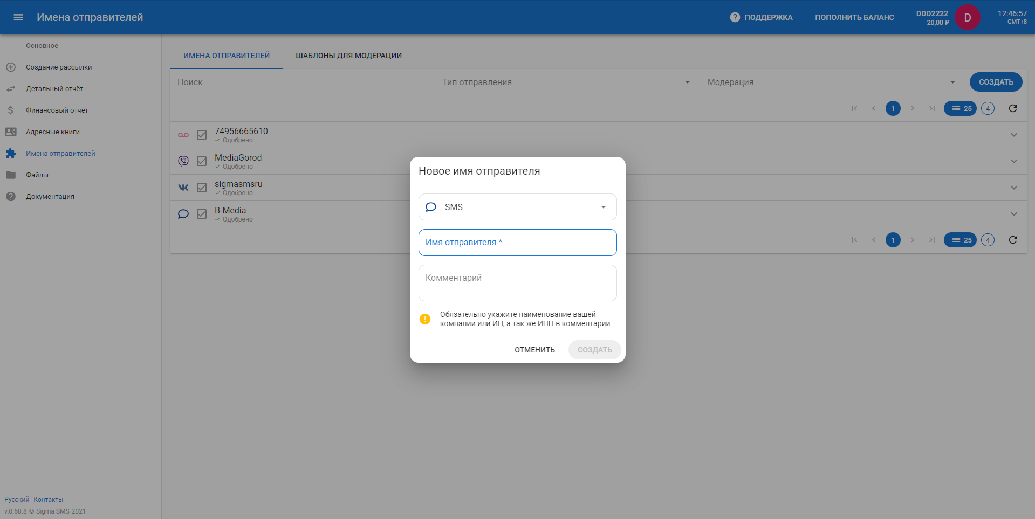Go to last page in bottom pagination

click(x=932, y=240)
